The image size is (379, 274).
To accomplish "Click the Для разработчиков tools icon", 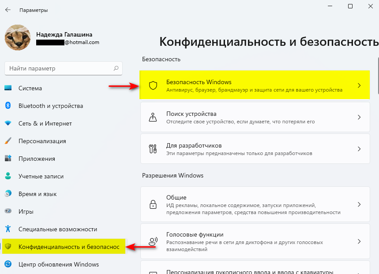I will [x=153, y=149].
